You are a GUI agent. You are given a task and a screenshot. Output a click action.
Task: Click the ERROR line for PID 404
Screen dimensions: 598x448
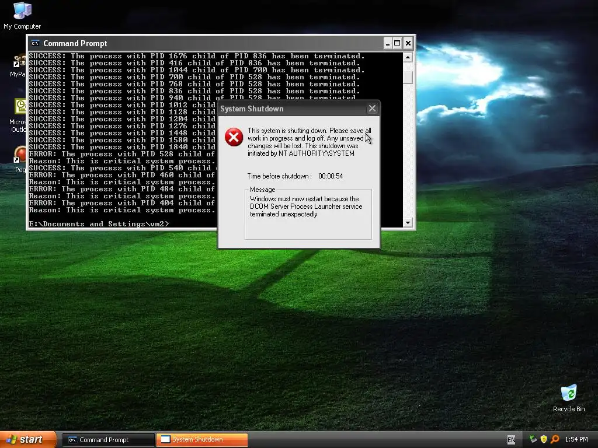[x=122, y=203]
